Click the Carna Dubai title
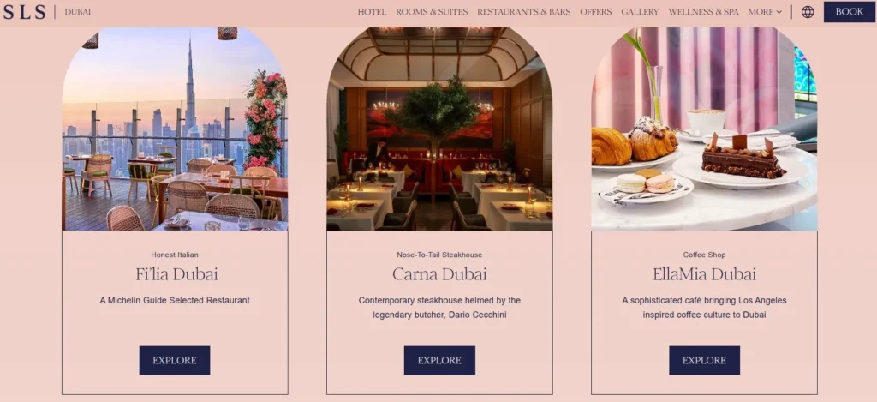This screenshot has width=877, height=402. (439, 274)
